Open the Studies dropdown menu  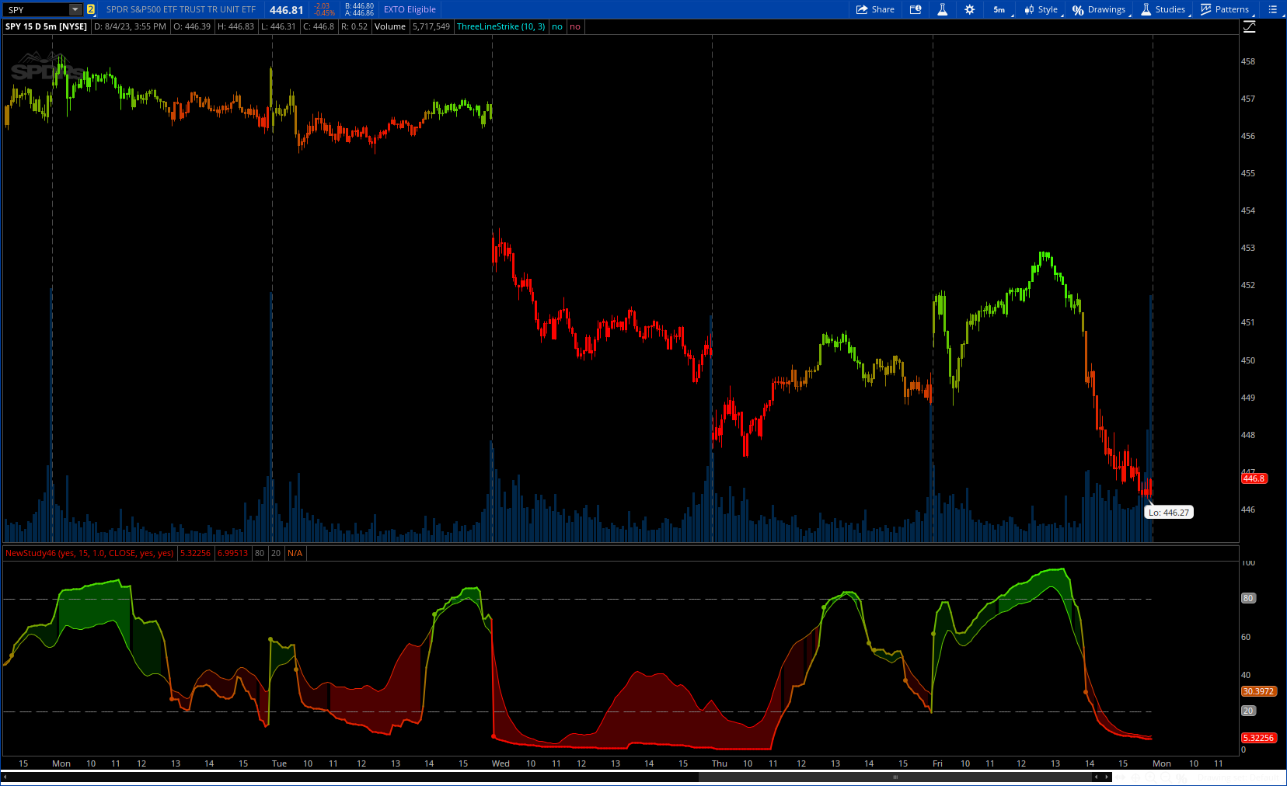point(1163,9)
